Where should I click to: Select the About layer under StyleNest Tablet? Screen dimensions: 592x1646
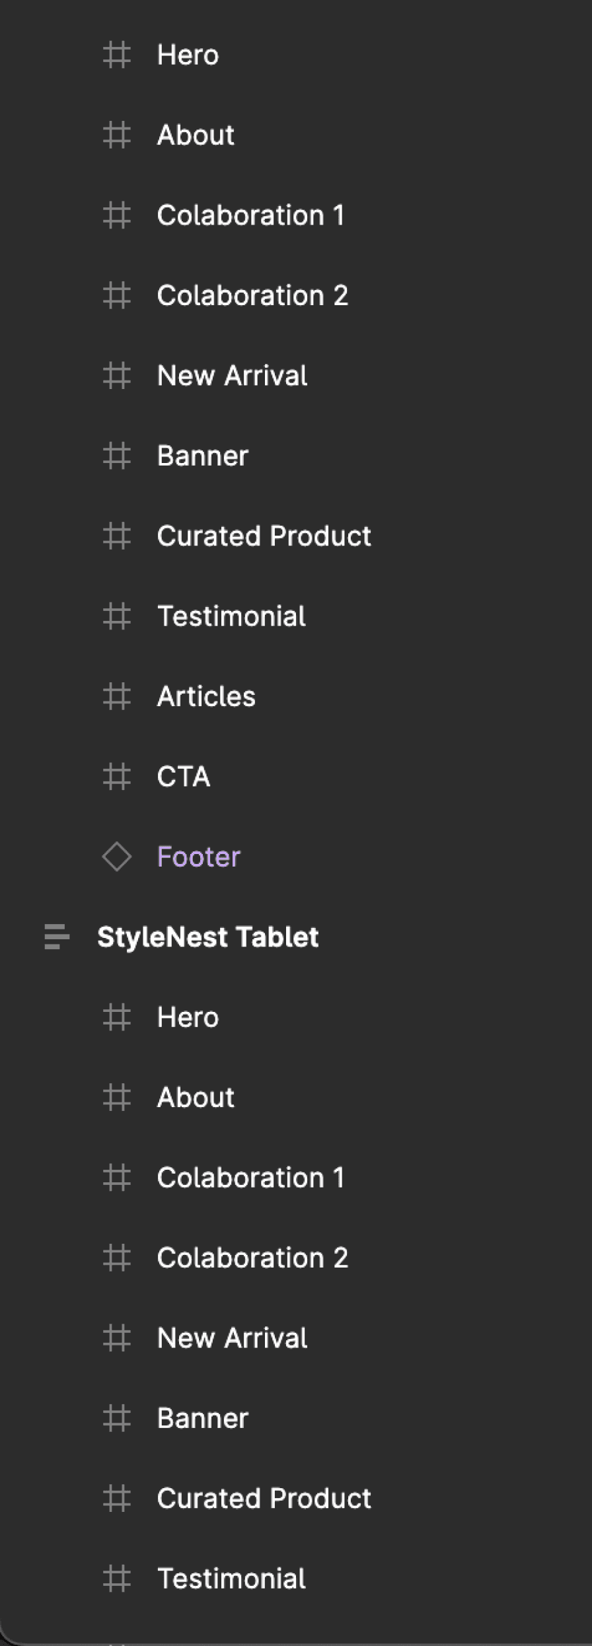[x=296, y=1097]
